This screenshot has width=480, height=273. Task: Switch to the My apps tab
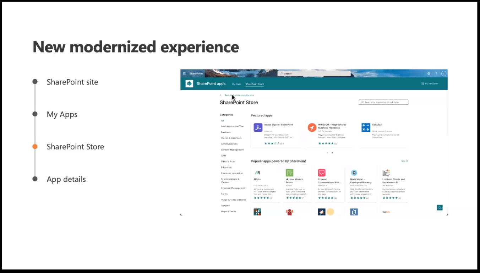pos(236,84)
